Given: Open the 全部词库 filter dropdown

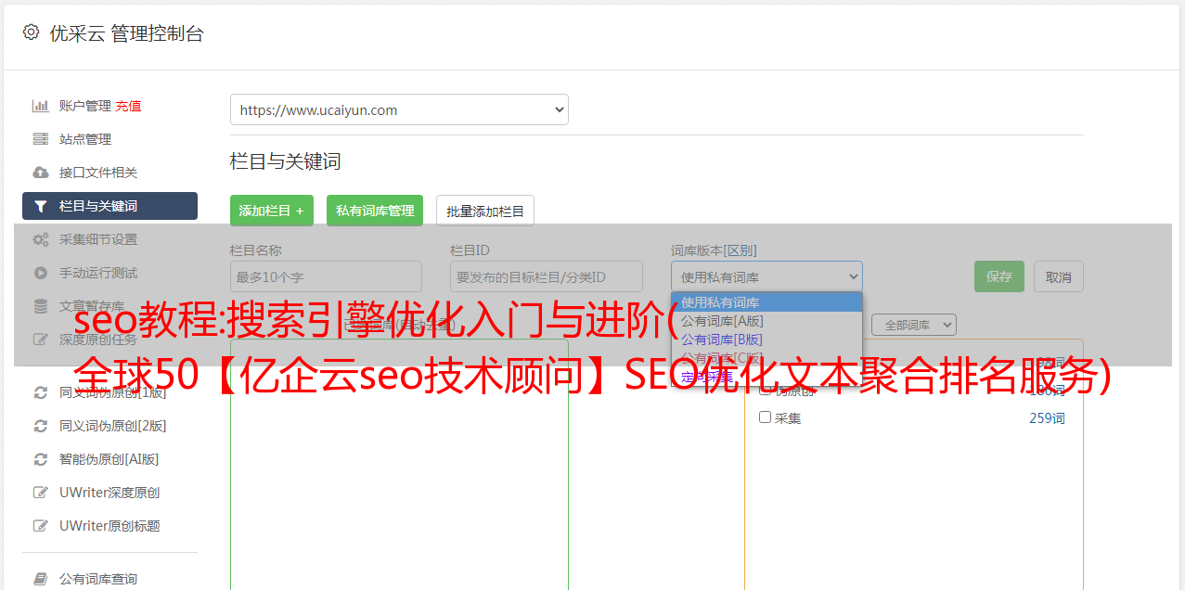Looking at the screenshot, I should 913,325.
